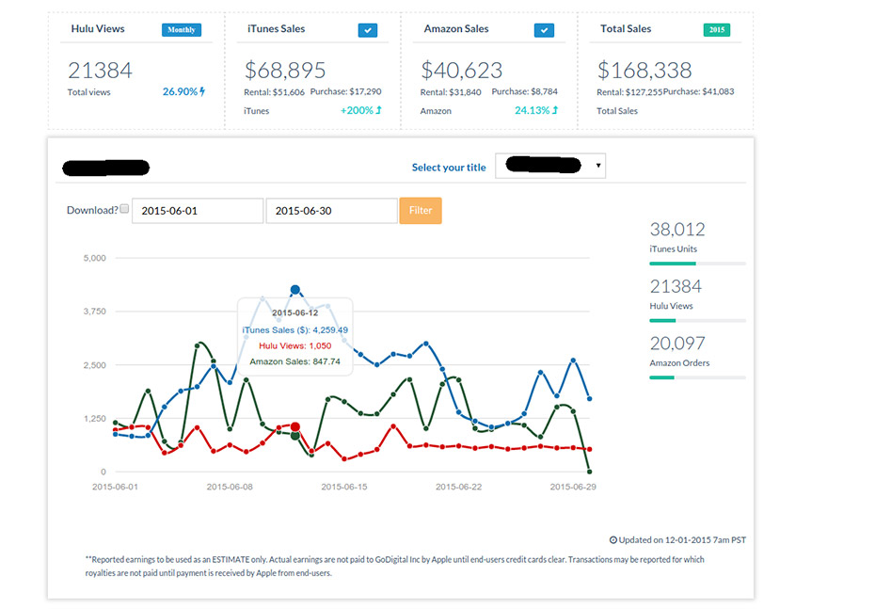Click the up arrow icon beside +200%
875x609 pixels.
[x=378, y=110]
